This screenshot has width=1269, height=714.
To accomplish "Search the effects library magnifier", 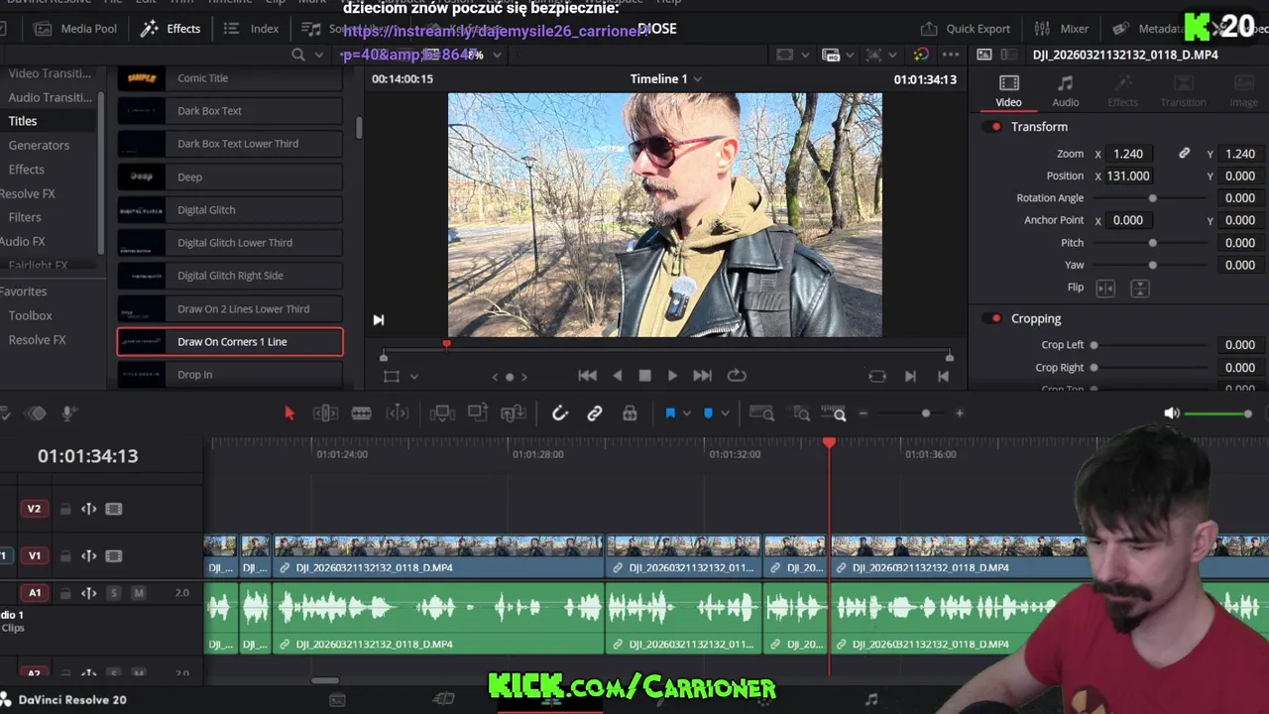I will tap(298, 55).
